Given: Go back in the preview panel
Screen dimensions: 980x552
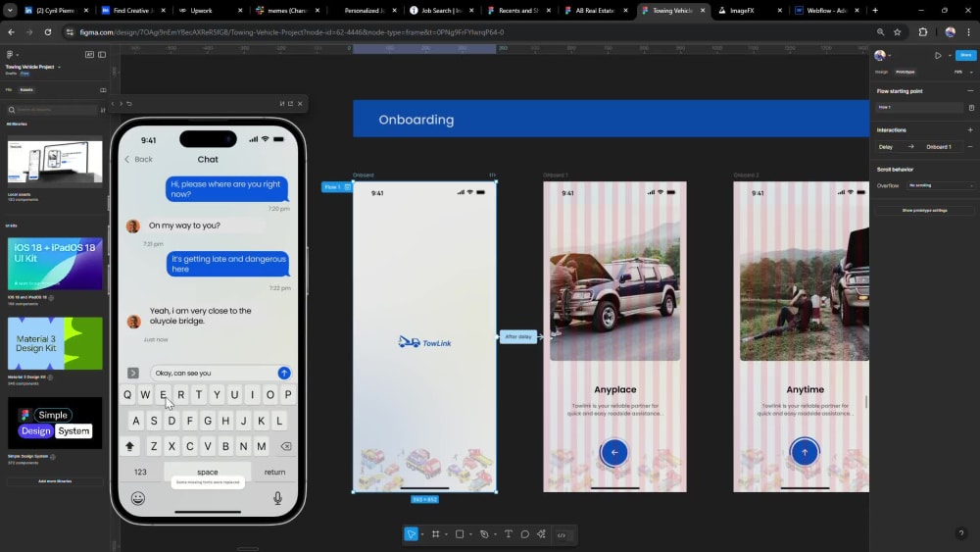Looking at the screenshot, I should [x=113, y=104].
